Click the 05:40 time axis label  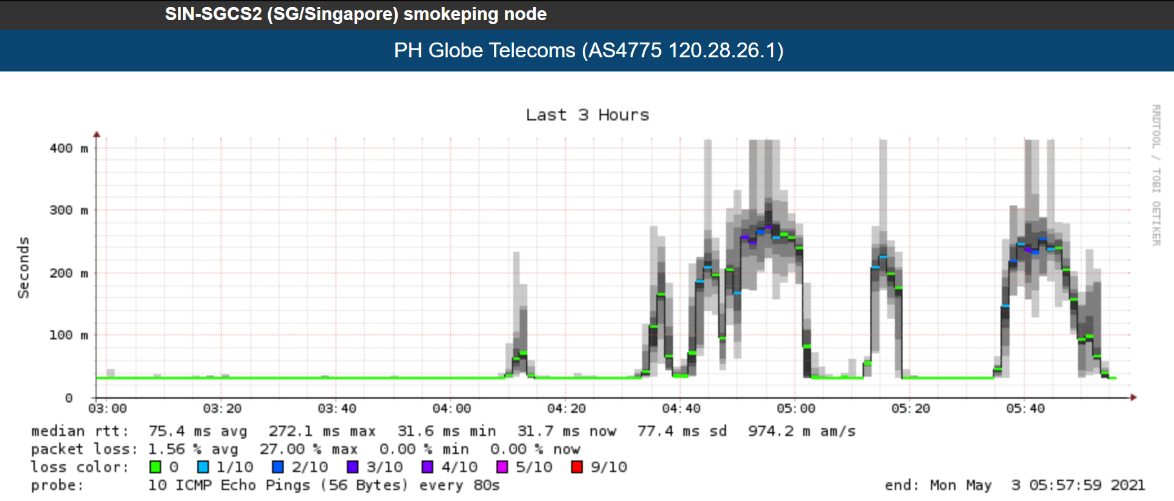click(x=1025, y=408)
